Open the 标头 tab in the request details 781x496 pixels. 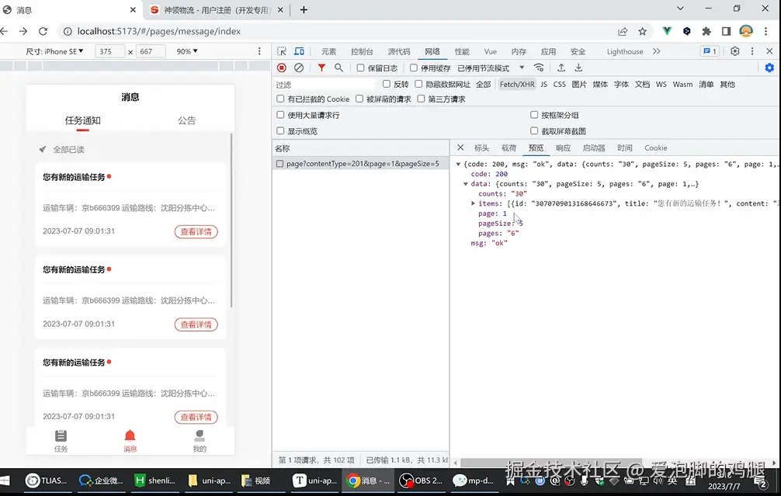[481, 148]
